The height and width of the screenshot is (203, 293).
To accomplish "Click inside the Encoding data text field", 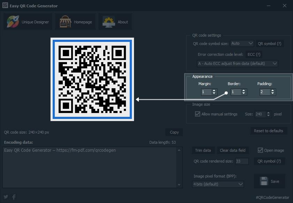I will pos(90,167).
